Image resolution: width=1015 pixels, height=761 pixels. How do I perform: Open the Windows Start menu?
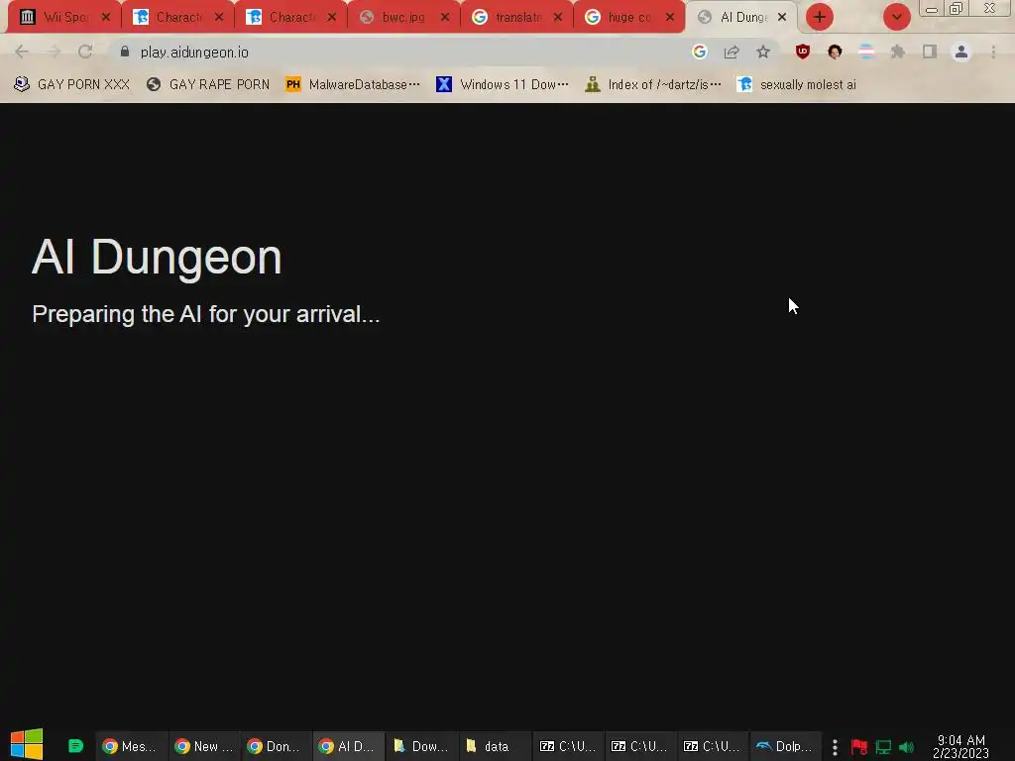point(27,744)
